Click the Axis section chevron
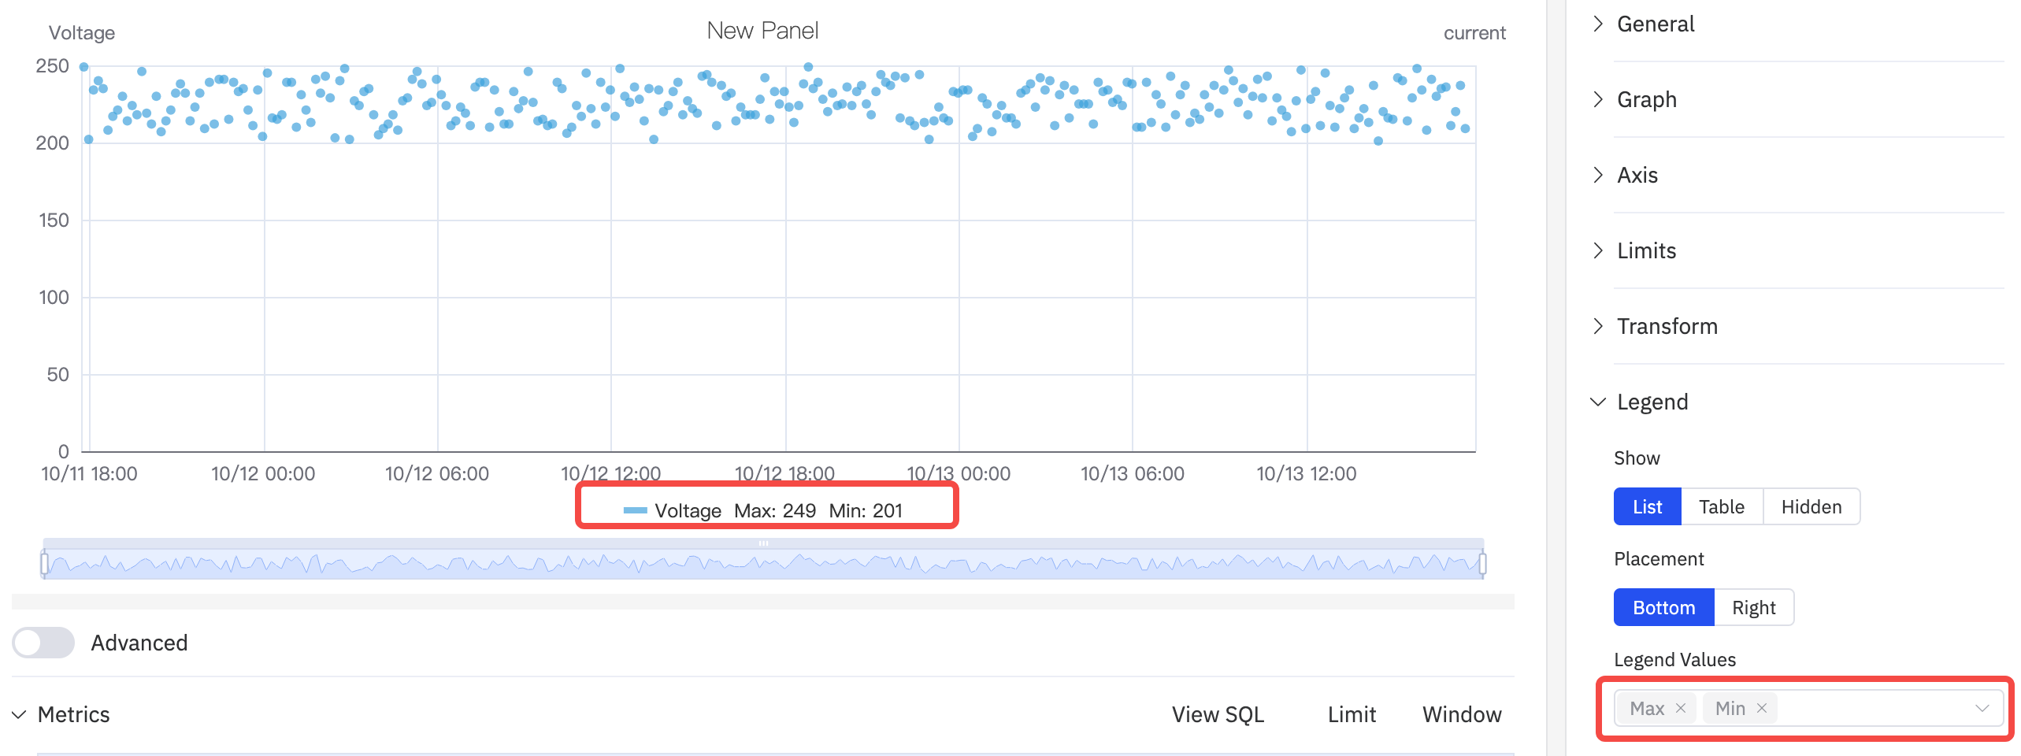Image resolution: width=2021 pixels, height=756 pixels. pyautogui.click(x=1600, y=175)
